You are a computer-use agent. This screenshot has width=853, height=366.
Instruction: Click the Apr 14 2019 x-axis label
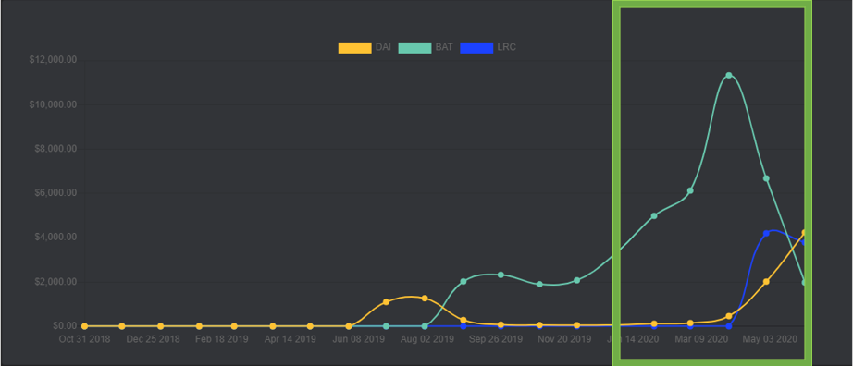[291, 339]
